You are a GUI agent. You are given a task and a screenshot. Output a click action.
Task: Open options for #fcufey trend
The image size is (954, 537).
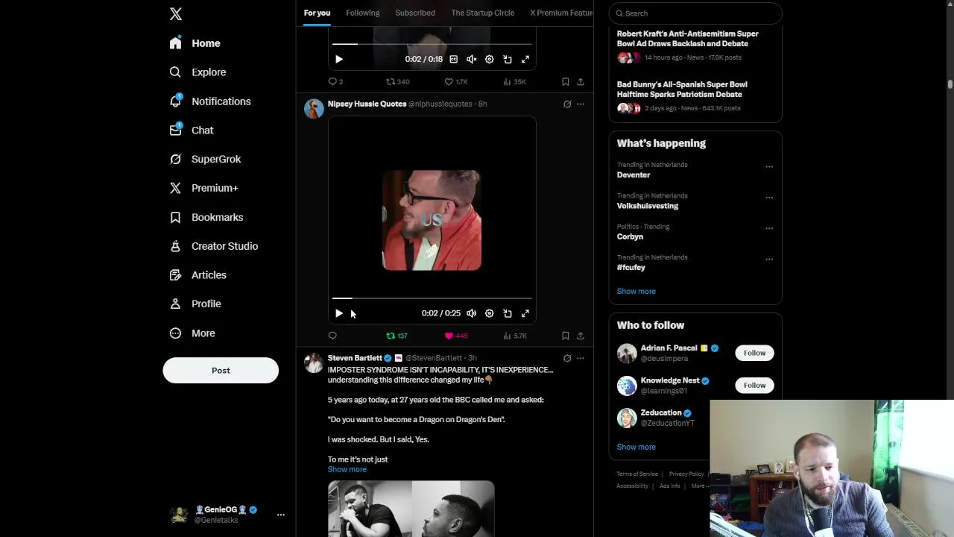[769, 260]
